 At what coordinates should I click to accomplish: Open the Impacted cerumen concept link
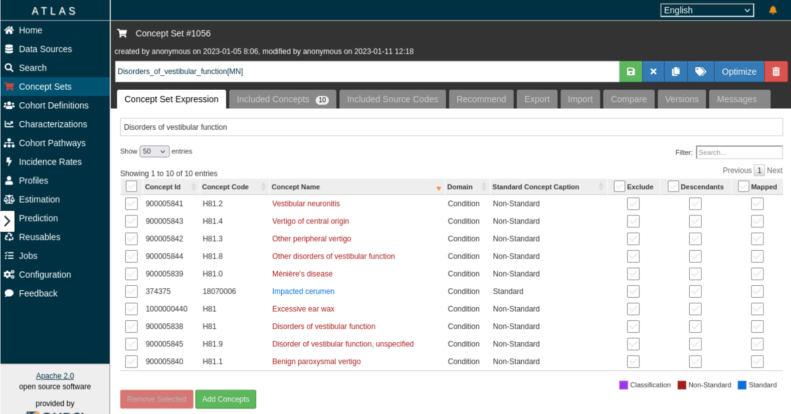coord(303,291)
